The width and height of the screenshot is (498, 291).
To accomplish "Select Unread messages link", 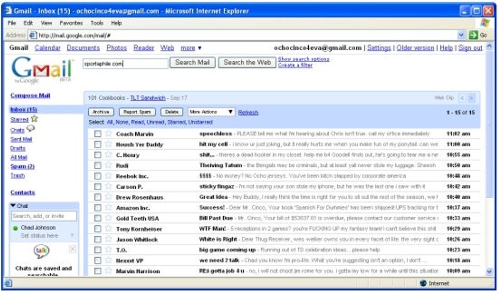I will [155, 122].
